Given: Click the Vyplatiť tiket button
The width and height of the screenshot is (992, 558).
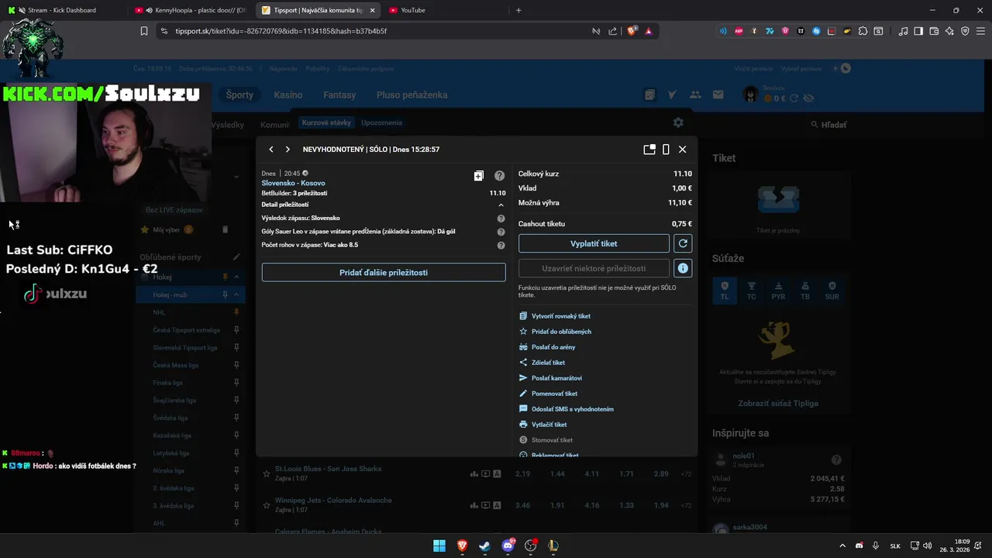Looking at the screenshot, I should point(594,243).
